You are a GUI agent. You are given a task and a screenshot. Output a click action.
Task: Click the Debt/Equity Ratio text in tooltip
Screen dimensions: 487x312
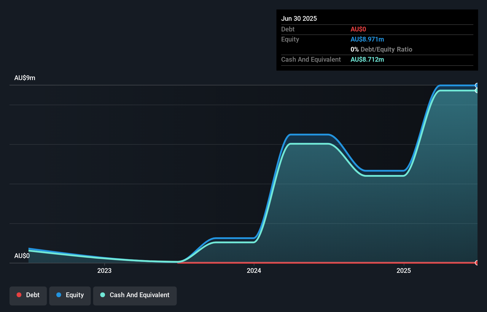pos(386,49)
